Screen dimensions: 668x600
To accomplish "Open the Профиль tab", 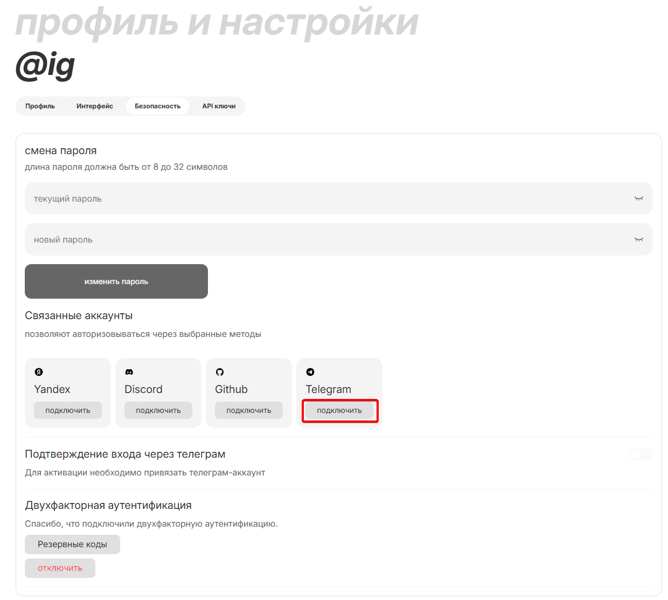I will pyautogui.click(x=40, y=106).
